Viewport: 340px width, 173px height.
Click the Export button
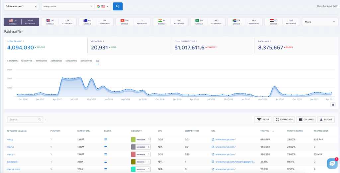coord(326,119)
